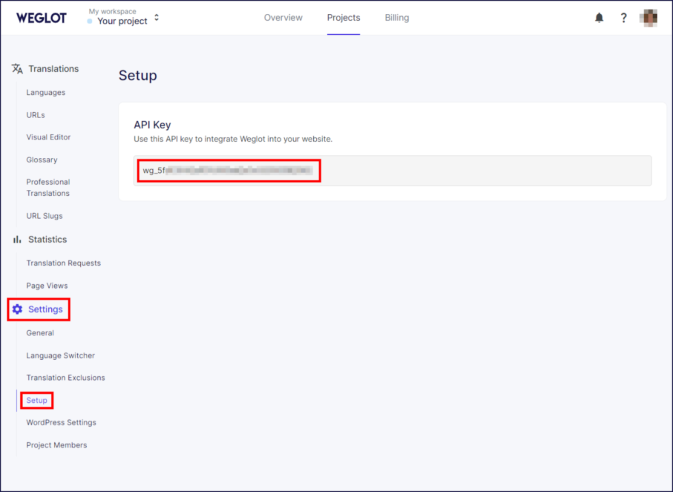Click the Statistics bar chart icon
The height and width of the screenshot is (492, 673).
tap(16, 239)
